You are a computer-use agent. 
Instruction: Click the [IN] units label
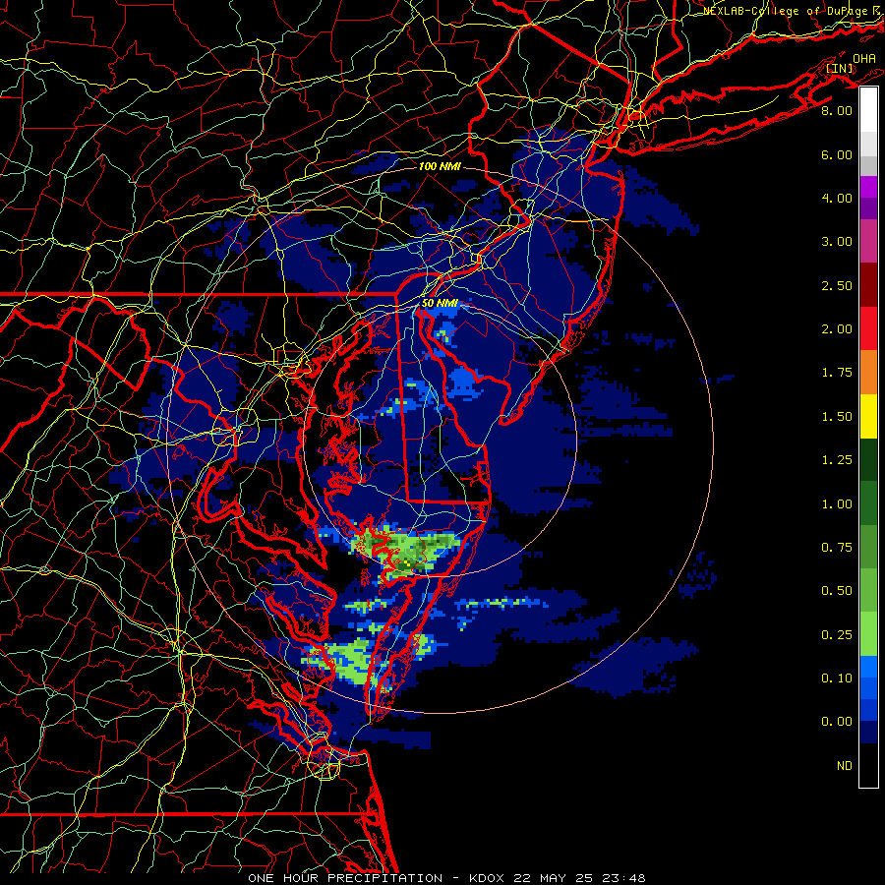(840, 68)
